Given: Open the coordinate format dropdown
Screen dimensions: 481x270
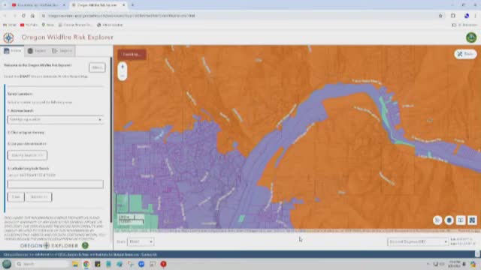Looking at the screenshot, I should [x=418, y=241].
